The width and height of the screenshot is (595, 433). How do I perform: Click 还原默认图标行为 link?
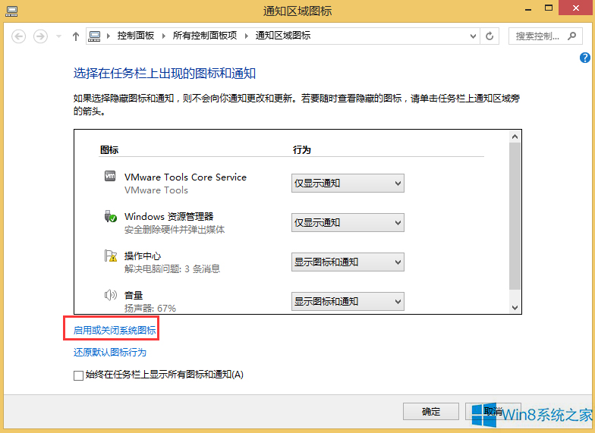pos(109,352)
